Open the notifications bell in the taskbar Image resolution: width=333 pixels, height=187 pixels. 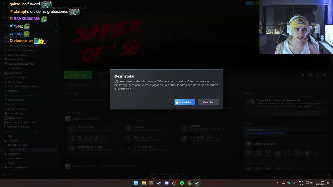(329, 183)
